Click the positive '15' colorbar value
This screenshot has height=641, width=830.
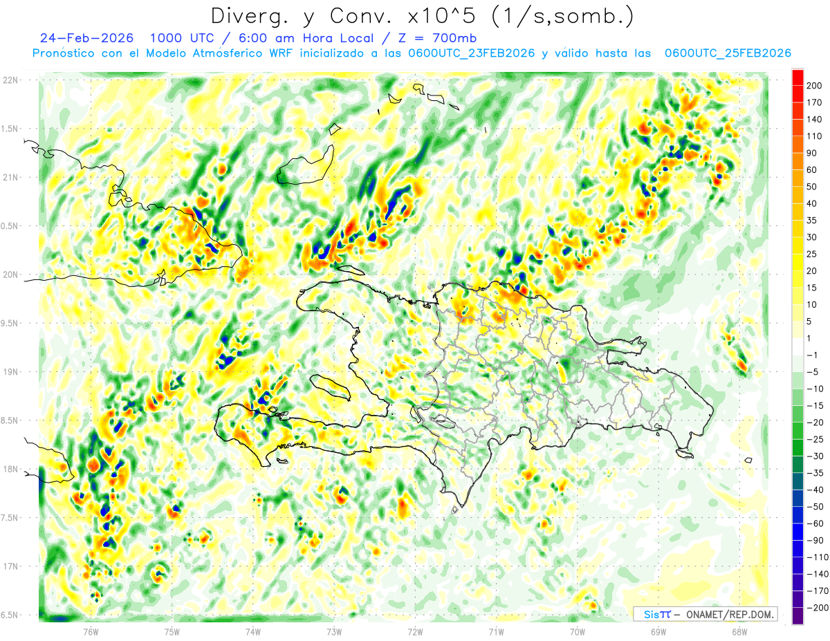tap(813, 288)
